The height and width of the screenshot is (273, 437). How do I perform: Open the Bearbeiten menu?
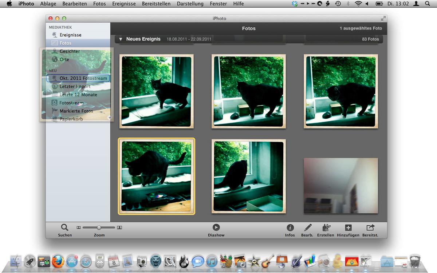click(75, 4)
